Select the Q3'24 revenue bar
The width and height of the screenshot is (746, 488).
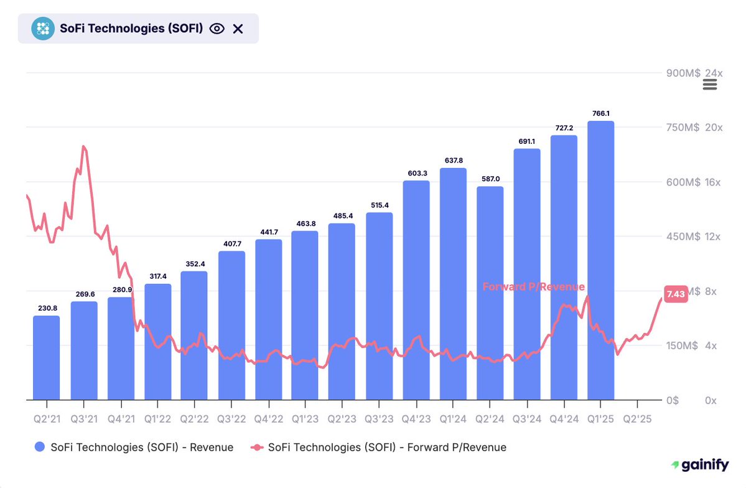(527, 274)
